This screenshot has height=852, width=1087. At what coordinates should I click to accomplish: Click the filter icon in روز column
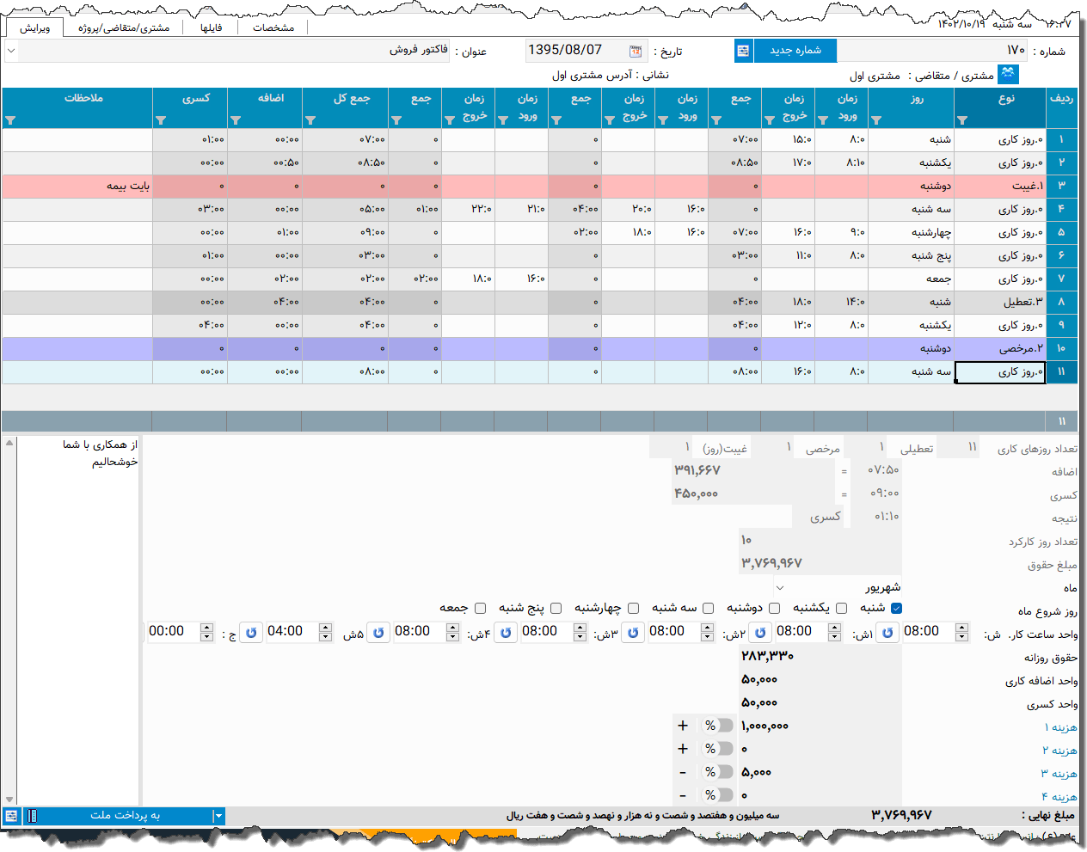(x=876, y=120)
